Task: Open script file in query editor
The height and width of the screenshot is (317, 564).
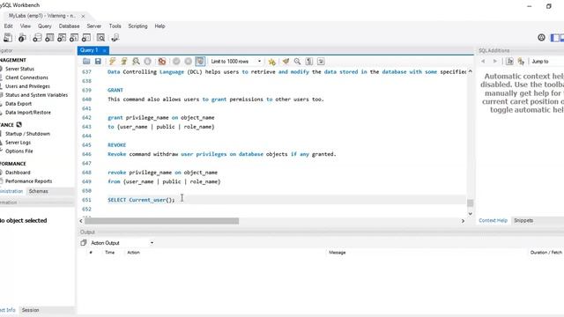Action: pyautogui.click(x=86, y=62)
